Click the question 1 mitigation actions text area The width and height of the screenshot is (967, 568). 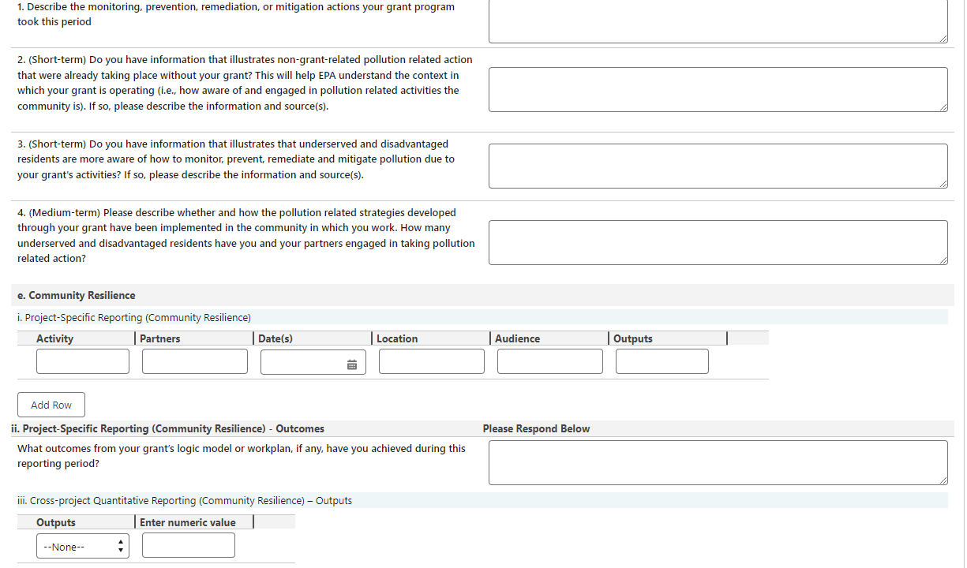[x=718, y=21]
